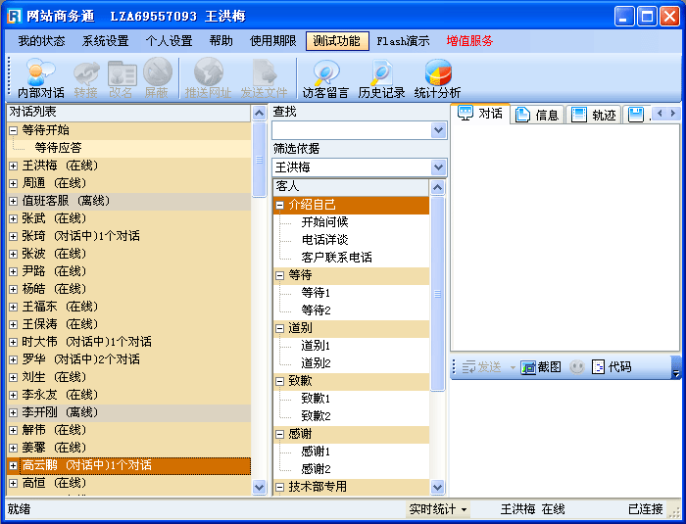Click the 增值服务 link
The height and width of the screenshot is (524, 686).
469,41
